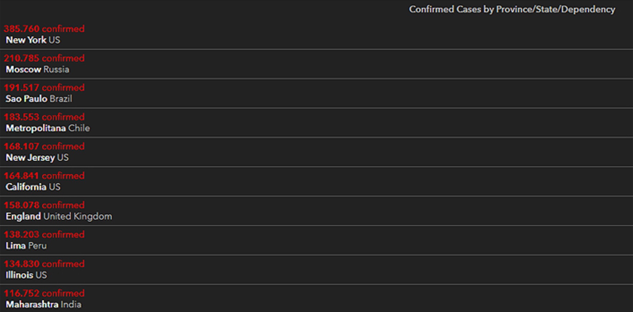The width and height of the screenshot is (633, 312).
Task: Click the 183.553 confirmed figure
Action: [x=44, y=117]
